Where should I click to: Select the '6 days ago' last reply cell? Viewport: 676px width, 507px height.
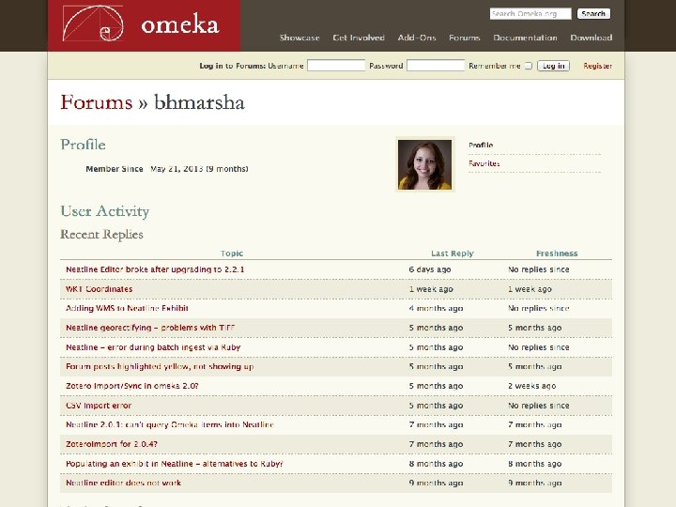coord(430,269)
